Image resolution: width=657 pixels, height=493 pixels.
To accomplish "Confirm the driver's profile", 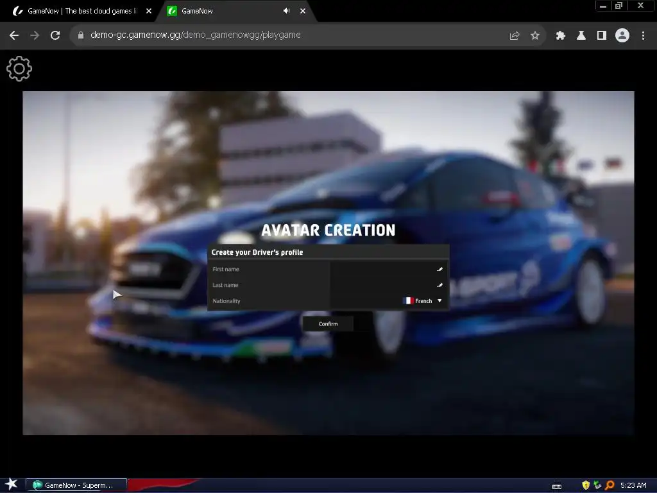I will pos(328,324).
